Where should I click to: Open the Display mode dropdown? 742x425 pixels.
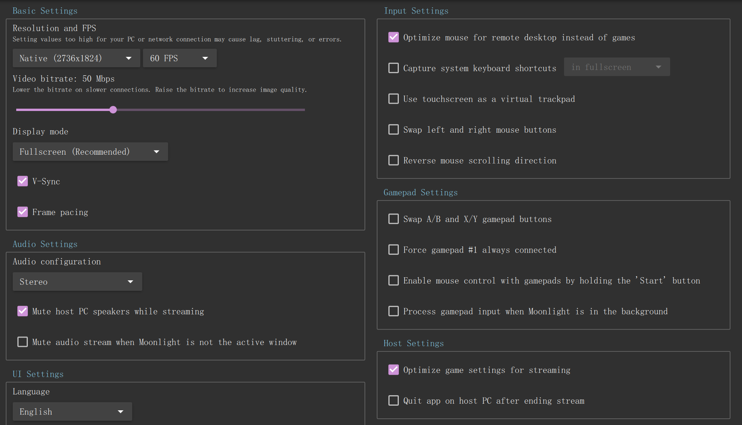click(x=90, y=152)
